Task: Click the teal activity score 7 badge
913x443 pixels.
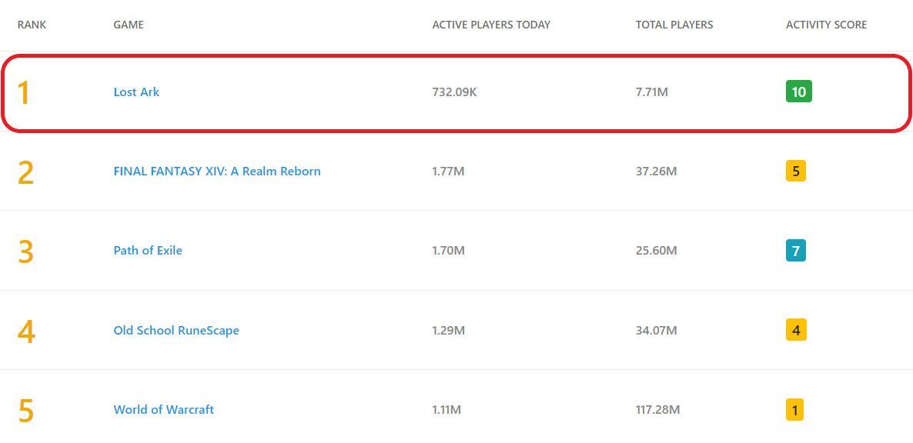Action: [x=795, y=250]
